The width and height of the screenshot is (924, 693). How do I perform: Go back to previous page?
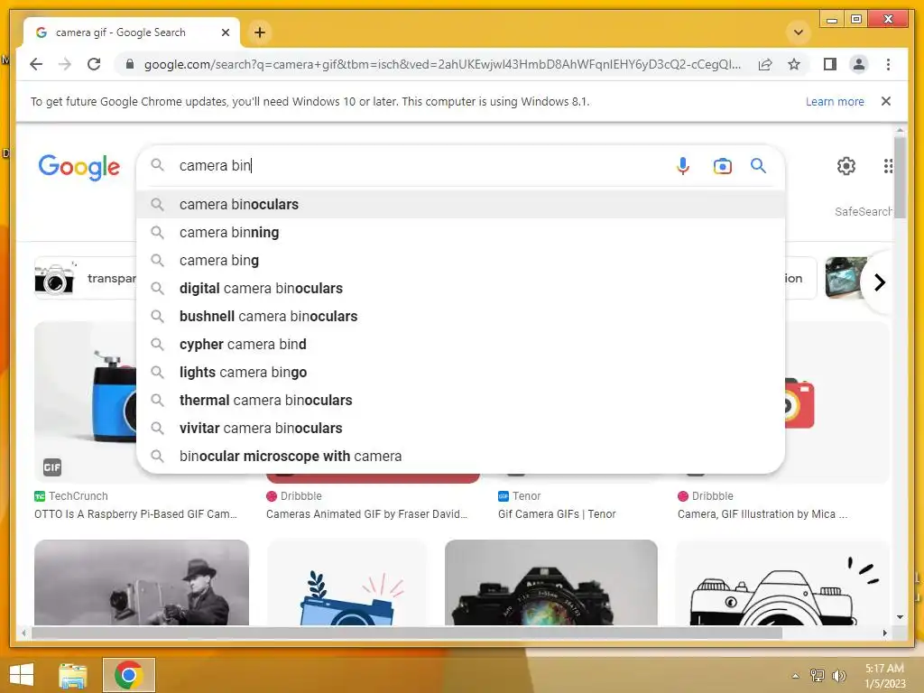point(36,64)
